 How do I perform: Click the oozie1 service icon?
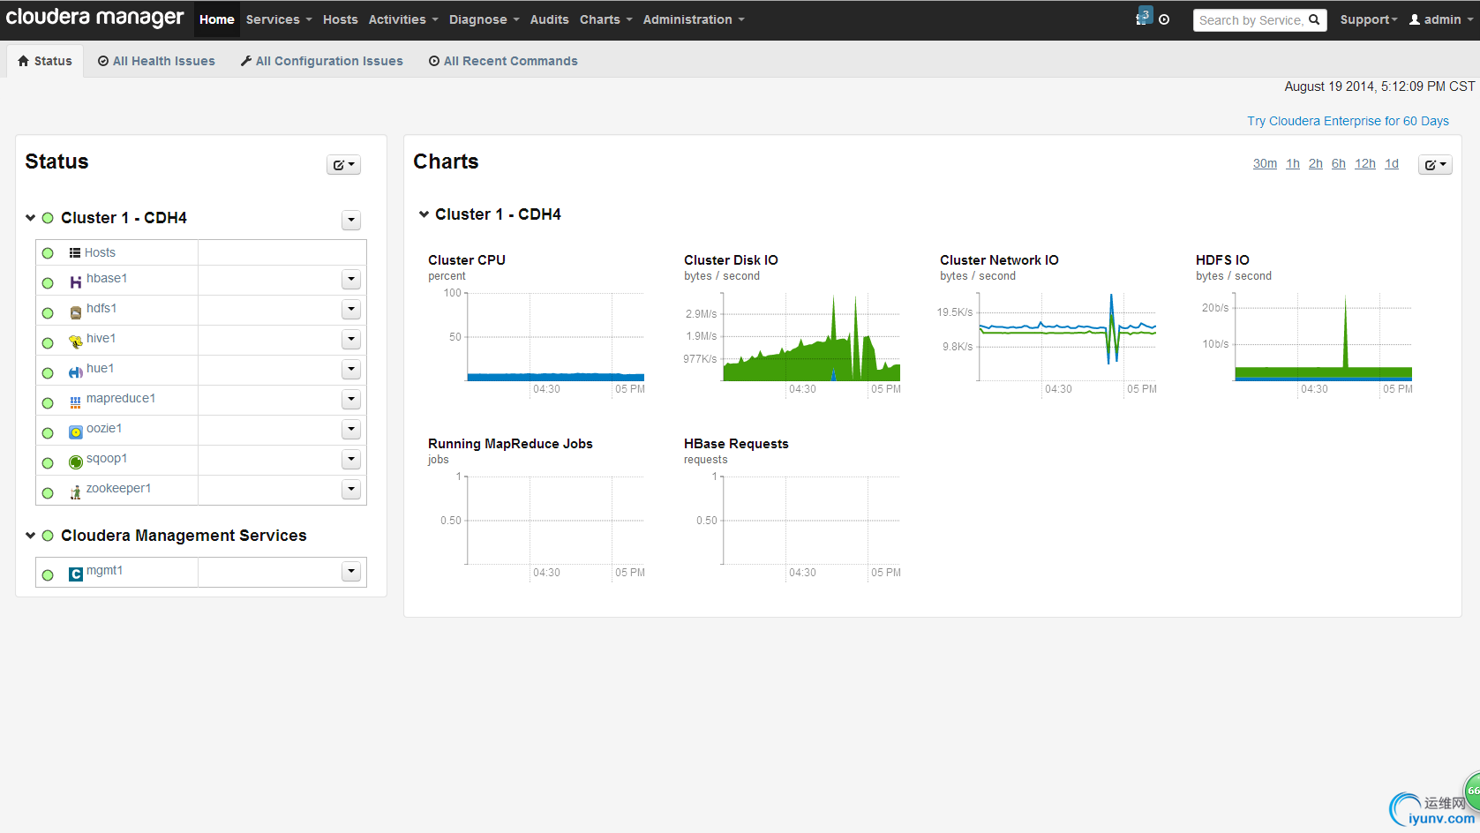(x=75, y=432)
